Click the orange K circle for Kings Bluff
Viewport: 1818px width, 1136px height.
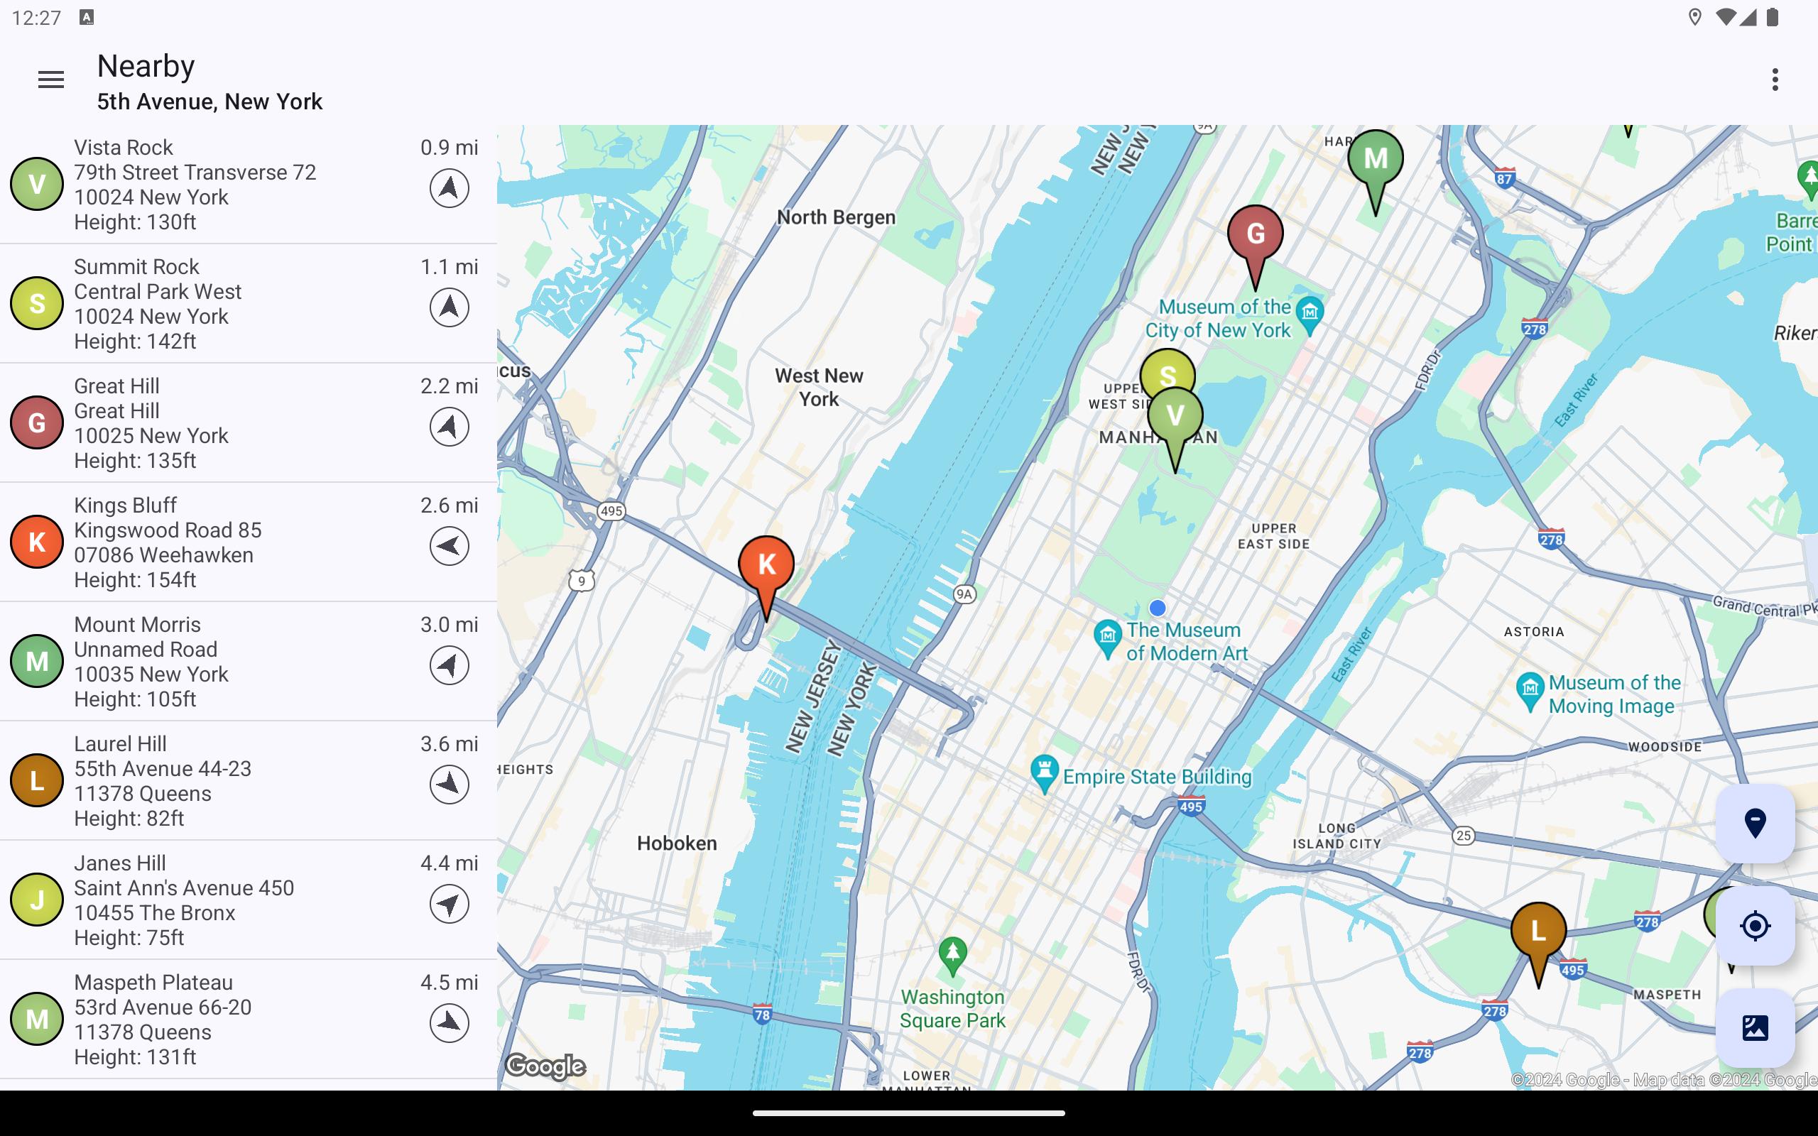(37, 542)
